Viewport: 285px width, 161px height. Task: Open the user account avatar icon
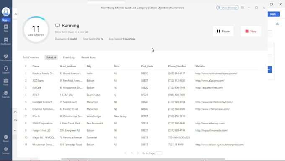tap(6, 12)
